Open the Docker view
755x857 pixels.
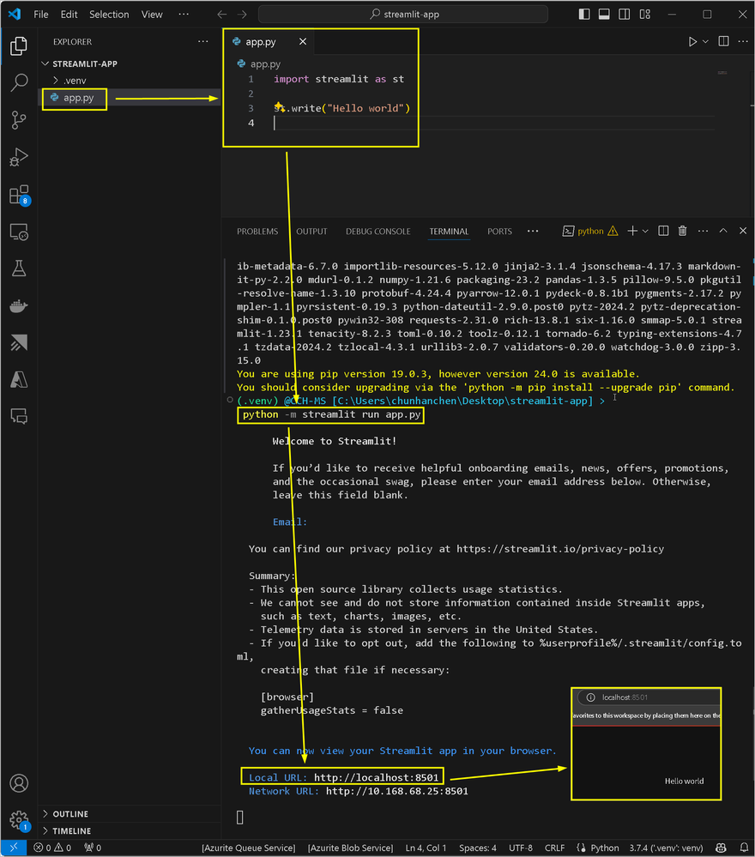[x=19, y=305]
